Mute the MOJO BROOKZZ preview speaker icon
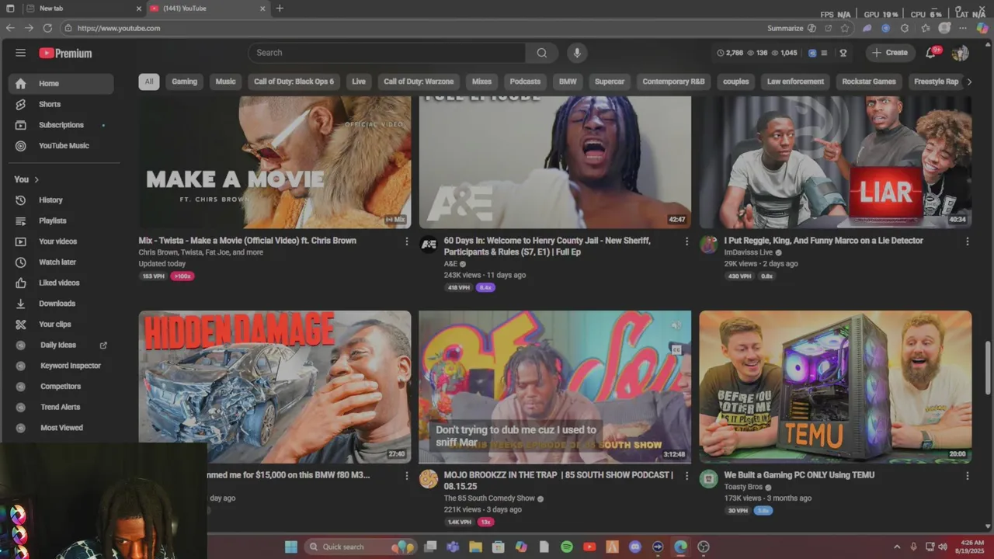 pos(676,325)
